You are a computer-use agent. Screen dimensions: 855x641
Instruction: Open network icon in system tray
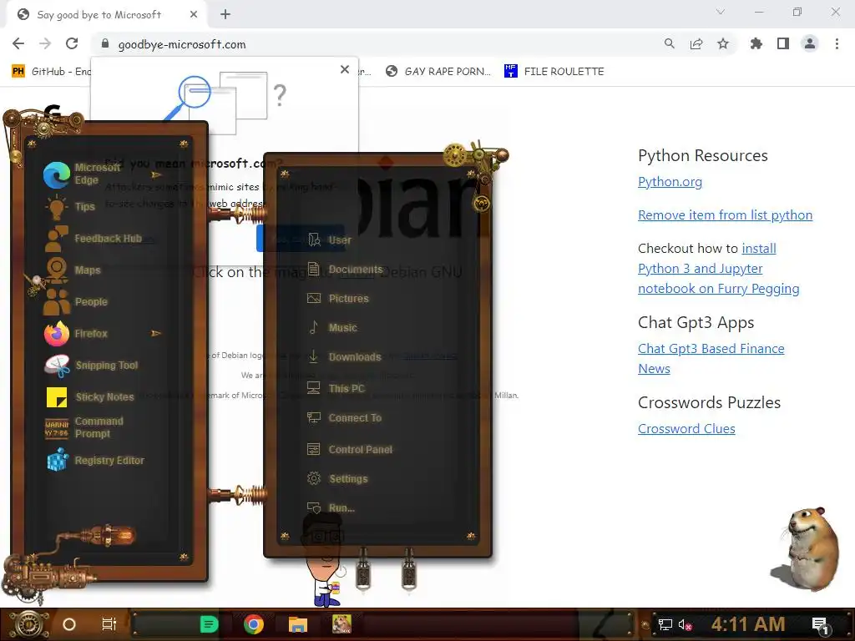click(x=665, y=624)
